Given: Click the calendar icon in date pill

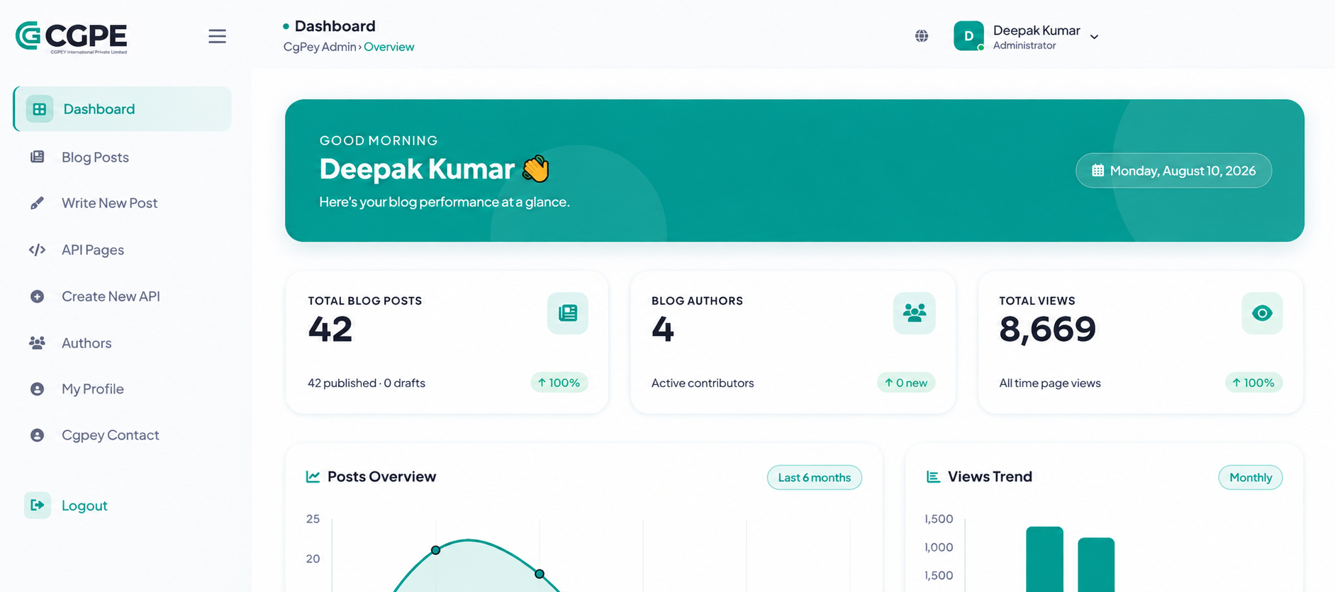Looking at the screenshot, I should pyautogui.click(x=1097, y=170).
